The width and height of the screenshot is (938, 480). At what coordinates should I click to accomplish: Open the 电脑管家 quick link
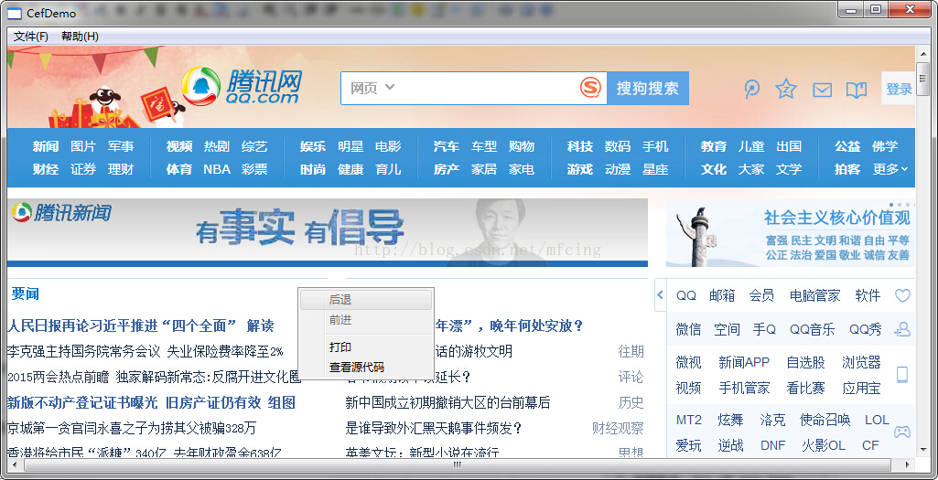tap(814, 295)
